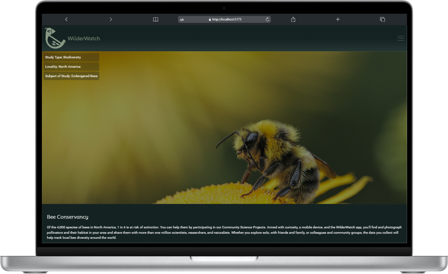Open a new browser tab
This screenshot has height=274, width=448.
pyautogui.click(x=338, y=19)
